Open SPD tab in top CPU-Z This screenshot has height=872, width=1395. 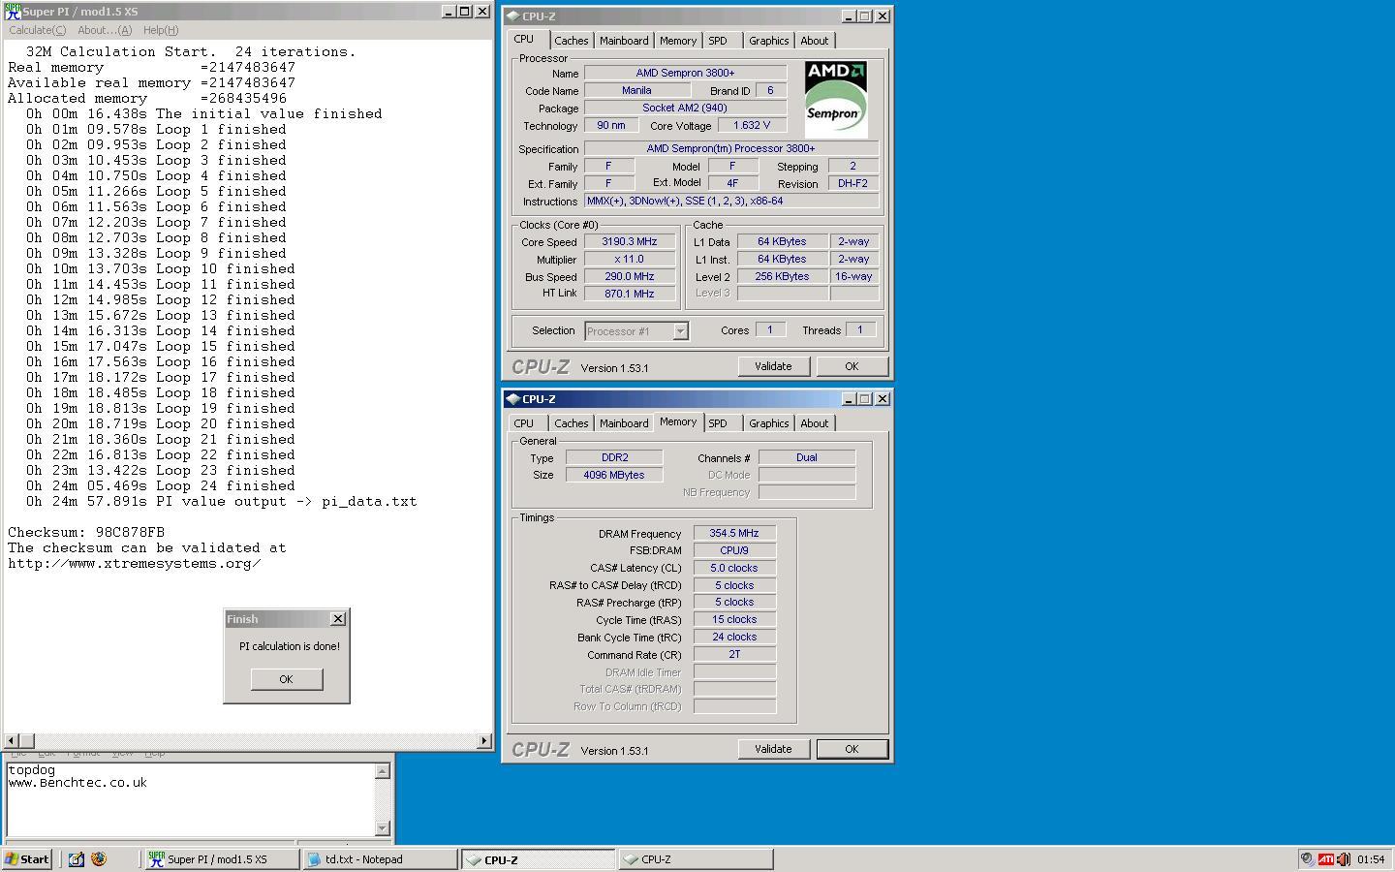tap(718, 41)
